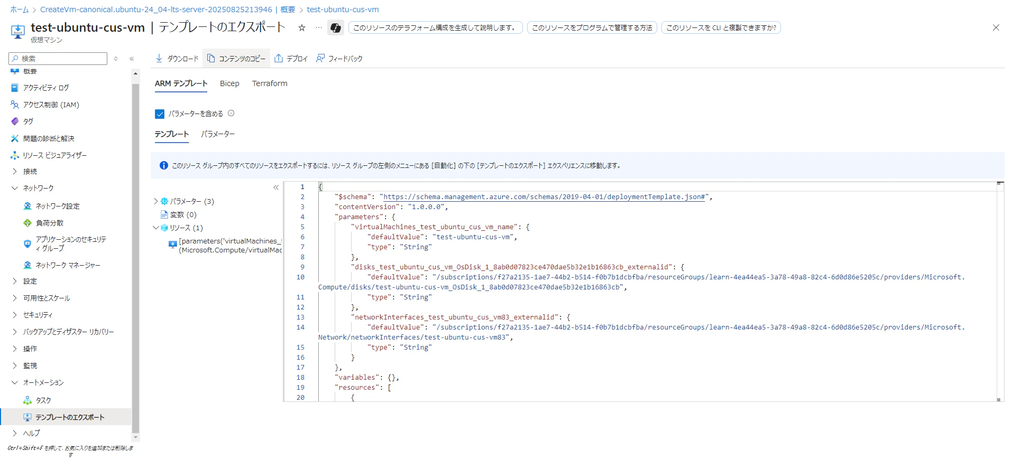The image size is (1013, 460).
Task: Switch to the ARM テンプレート tab
Action: coord(181,83)
